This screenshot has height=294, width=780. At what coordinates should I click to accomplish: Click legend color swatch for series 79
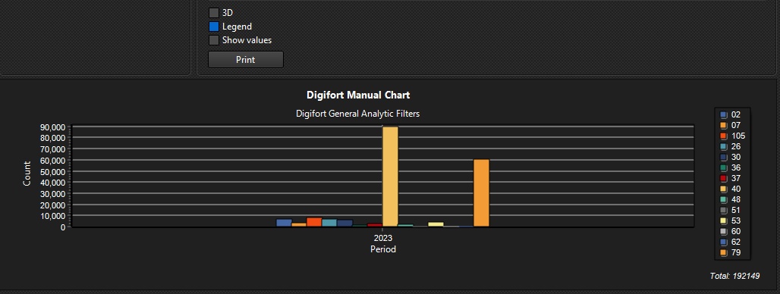point(724,253)
